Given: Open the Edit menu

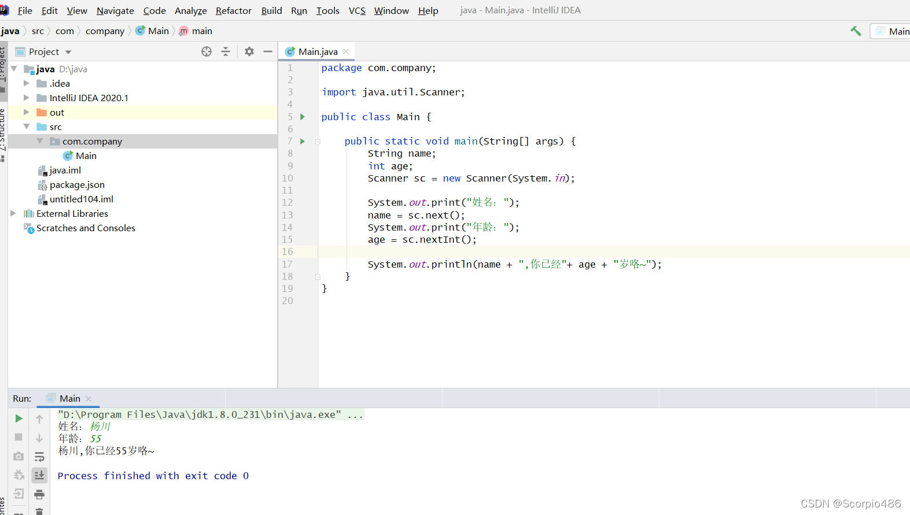Looking at the screenshot, I should point(50,10).
